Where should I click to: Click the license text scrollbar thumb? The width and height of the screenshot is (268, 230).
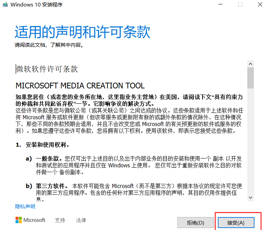pyautogui.click(x=250, y=78)
